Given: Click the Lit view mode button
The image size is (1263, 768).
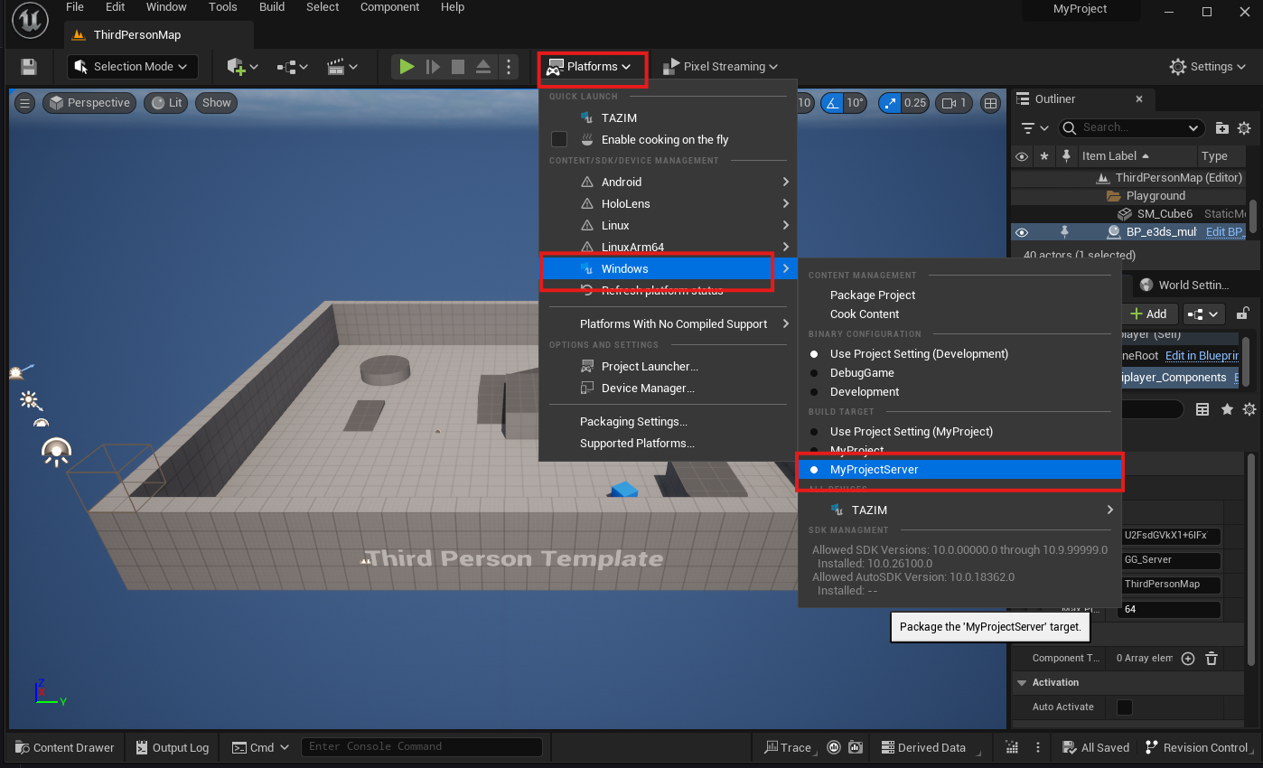Looking at the screenshot, I should (x=166, y=103).
